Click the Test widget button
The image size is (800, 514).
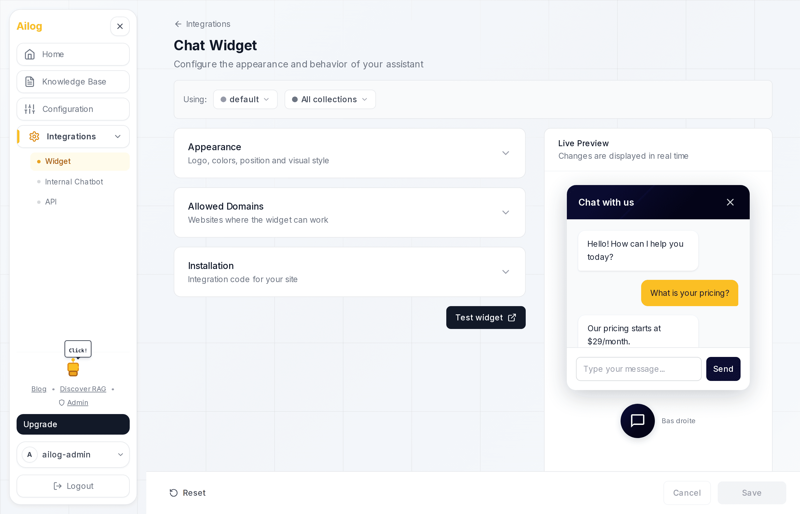(x=485, y=318)
